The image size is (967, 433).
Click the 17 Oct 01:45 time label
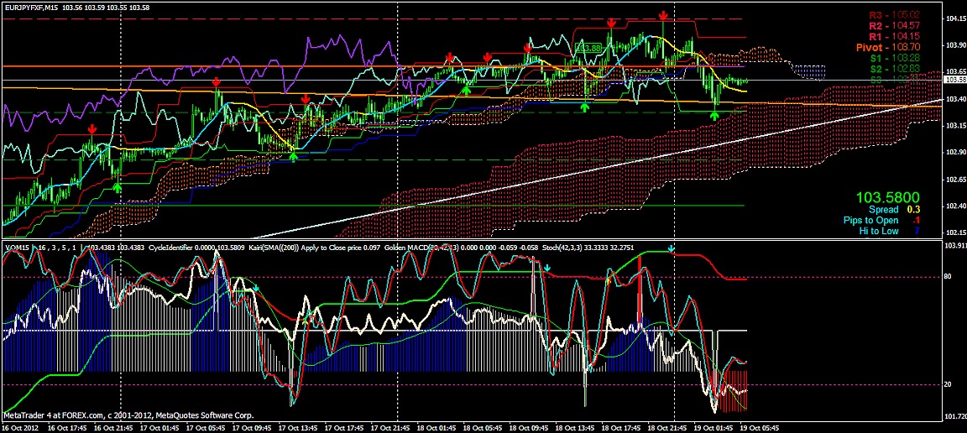161,427
